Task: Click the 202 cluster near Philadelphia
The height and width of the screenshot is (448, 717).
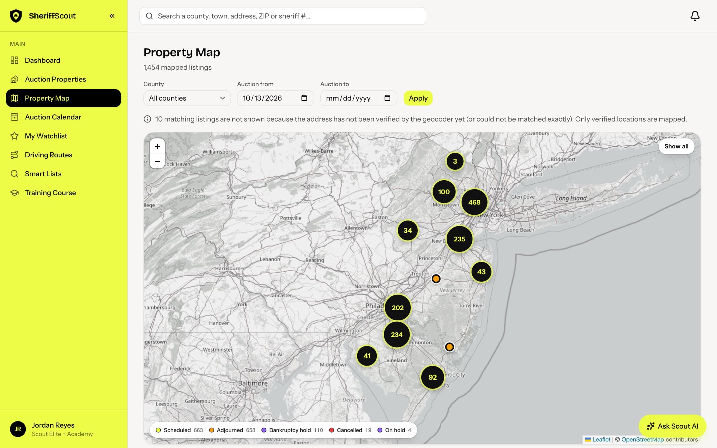Action: coord(398,308)
